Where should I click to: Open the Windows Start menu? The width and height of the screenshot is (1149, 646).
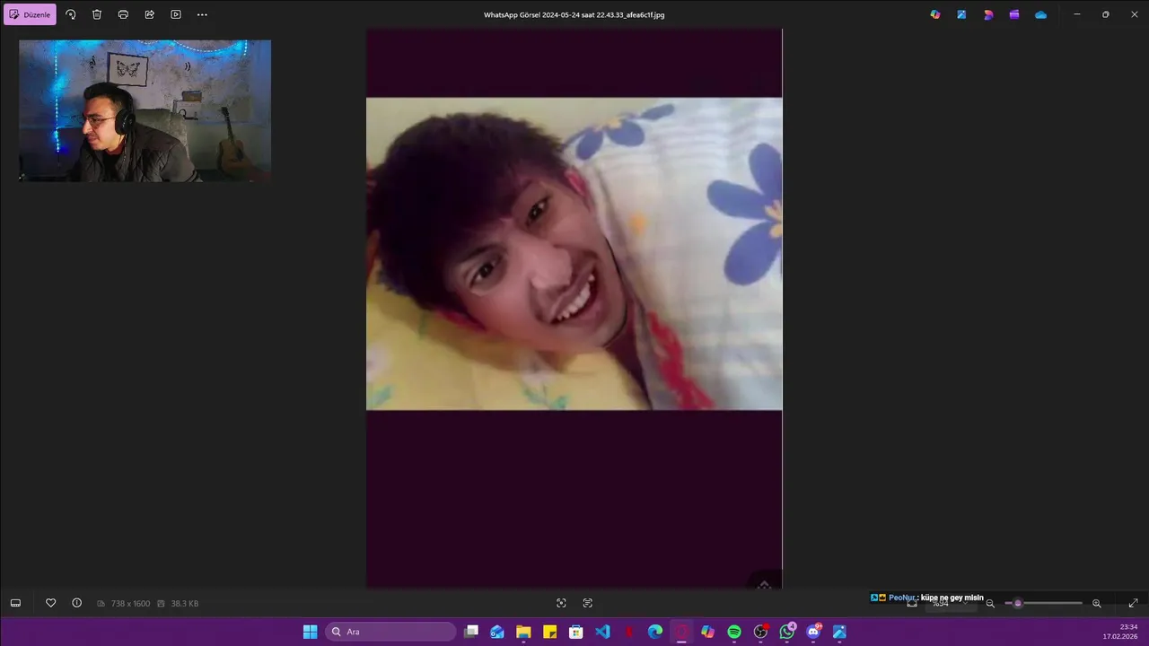click(310, 632)
